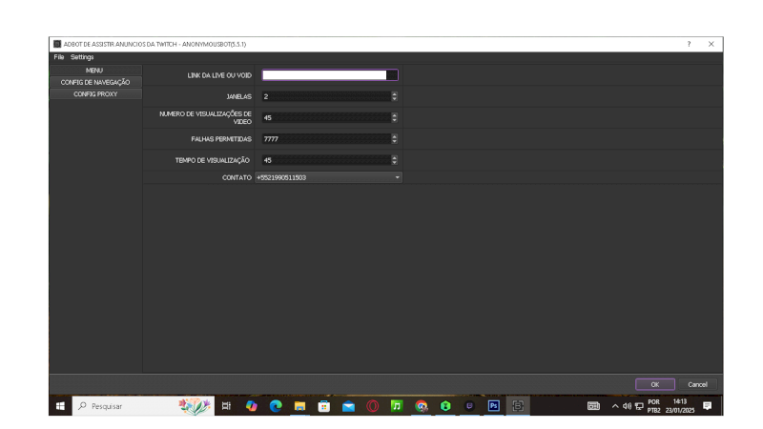Open the Twitch app in the taskbar

click(469, 406)
